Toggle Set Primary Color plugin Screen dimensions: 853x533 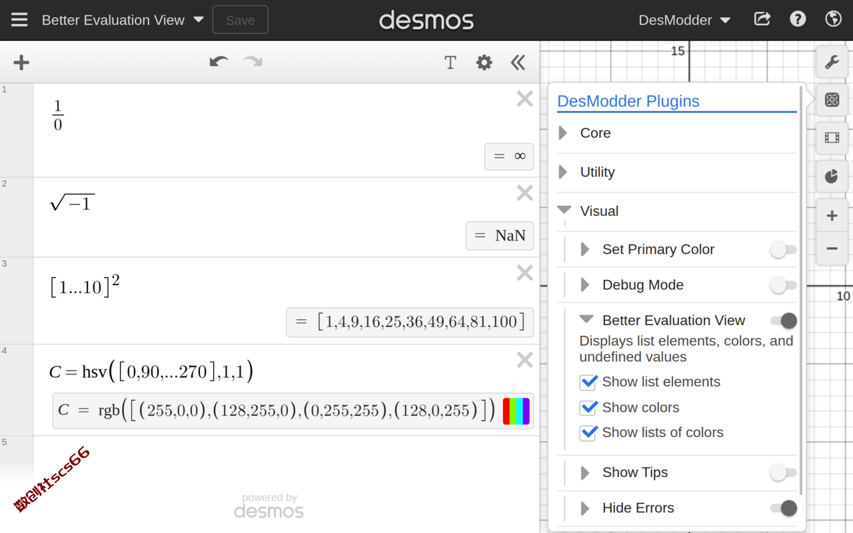[783, 250]
